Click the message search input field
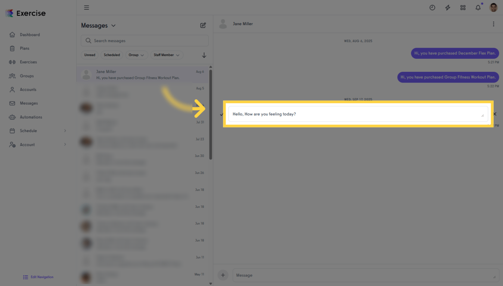The height and width of the screenshot is (286, 503). point(145,40)
